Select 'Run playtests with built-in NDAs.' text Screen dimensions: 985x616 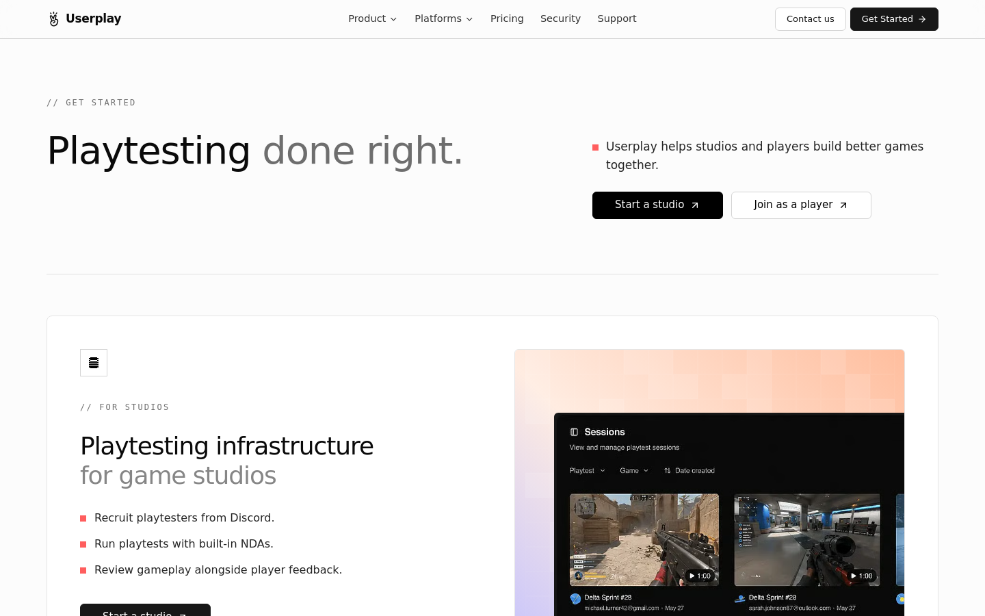[184, 544]
